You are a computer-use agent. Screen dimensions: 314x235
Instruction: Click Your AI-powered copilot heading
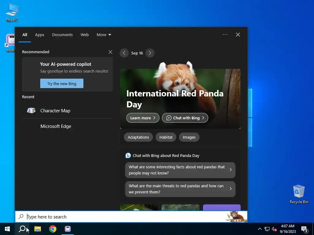tap(66, 64)
